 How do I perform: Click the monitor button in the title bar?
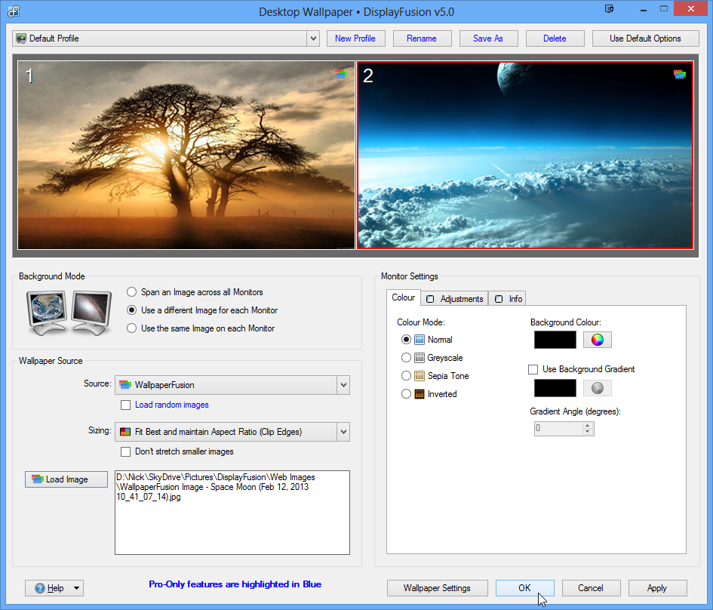[609, 9]
